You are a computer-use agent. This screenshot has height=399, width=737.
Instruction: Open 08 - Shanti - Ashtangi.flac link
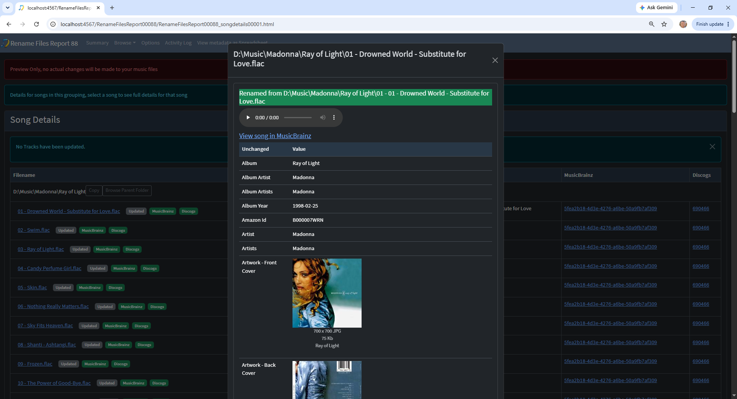coord(47,345)
